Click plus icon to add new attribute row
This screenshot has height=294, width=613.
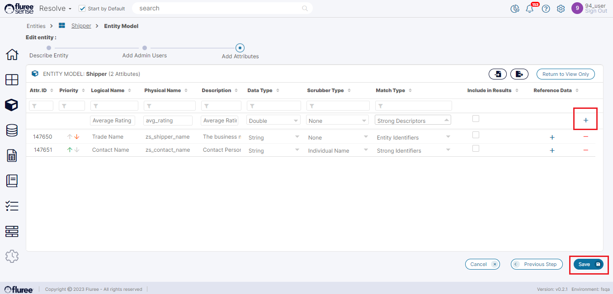tap(585, 120)
